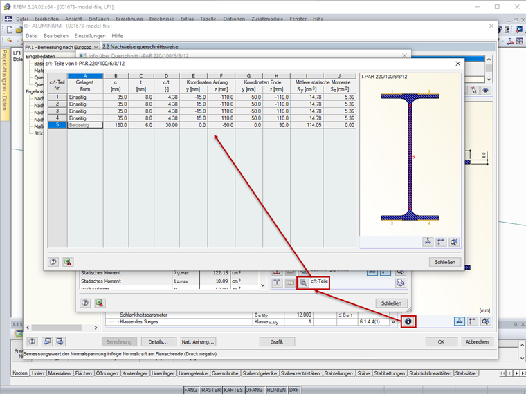Click zoom-all icon in RF-ALUMINIUM graphic panel
This screenshot has height=394, width=526.
485,321
